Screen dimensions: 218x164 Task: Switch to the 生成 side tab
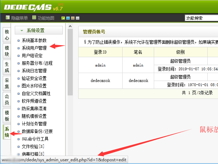click(x=7, y=67)
